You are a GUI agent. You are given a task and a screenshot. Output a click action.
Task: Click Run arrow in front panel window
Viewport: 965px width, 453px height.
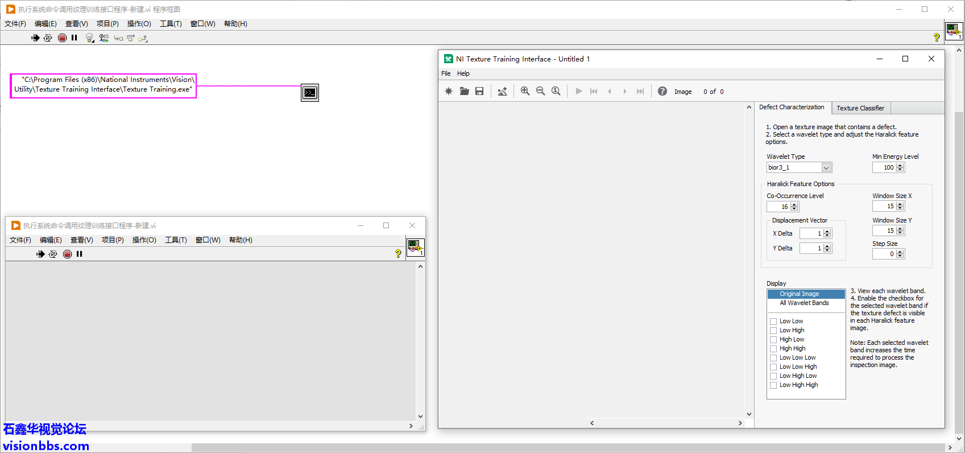pos(40,254)
